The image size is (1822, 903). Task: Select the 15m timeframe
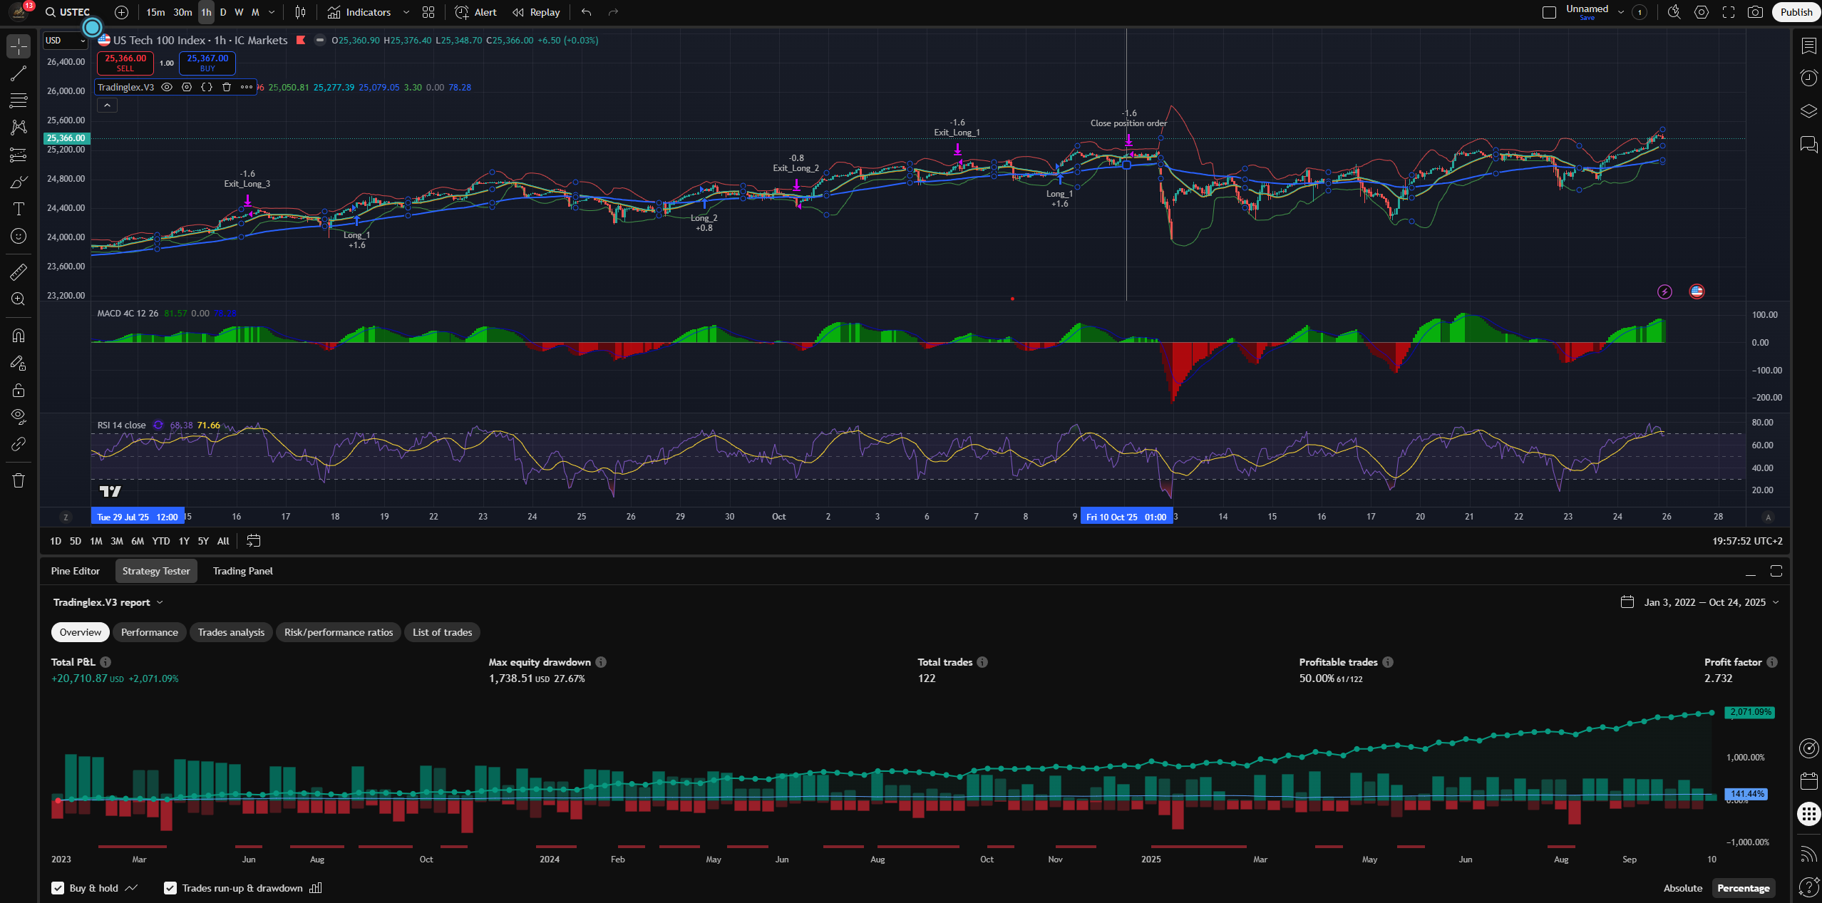pos(155,12)
